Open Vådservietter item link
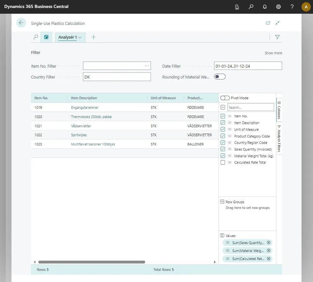The image size is (313, 282). [81, 126]
